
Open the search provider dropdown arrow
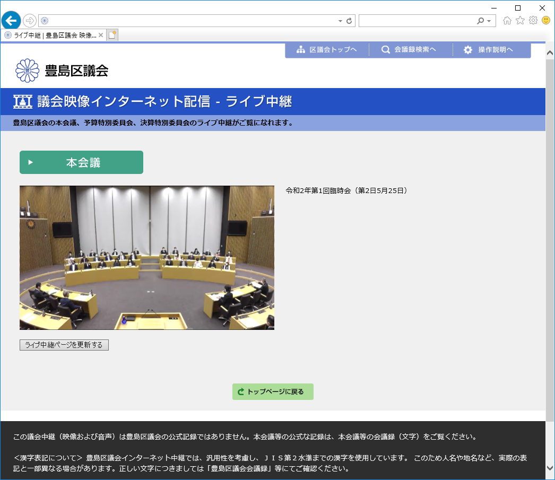coord(489,21)
